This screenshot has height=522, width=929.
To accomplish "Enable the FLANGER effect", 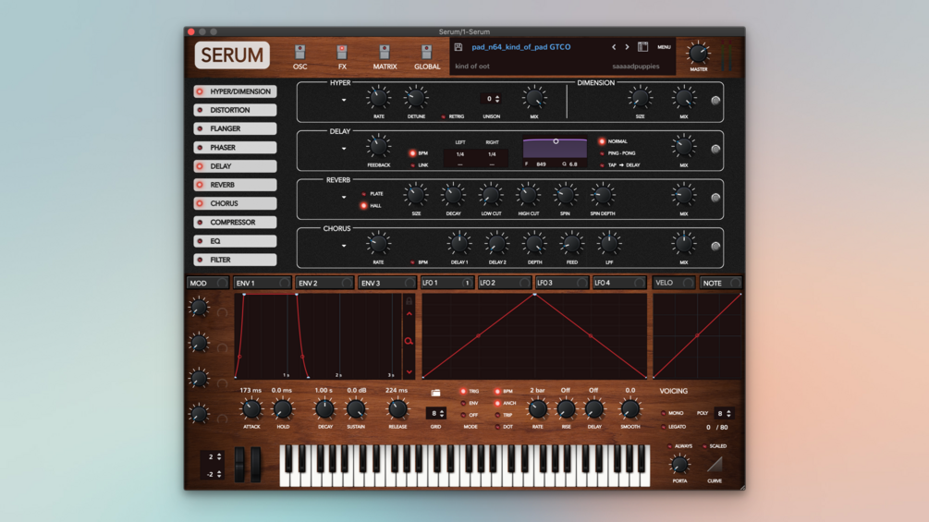I will tap(235, 128).
